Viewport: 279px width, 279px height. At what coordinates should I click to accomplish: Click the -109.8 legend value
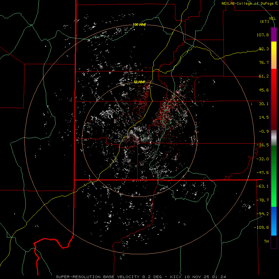point(261,228)
